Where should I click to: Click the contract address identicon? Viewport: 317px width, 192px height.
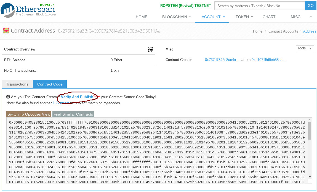tap(6, 31)
